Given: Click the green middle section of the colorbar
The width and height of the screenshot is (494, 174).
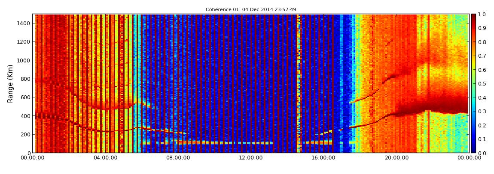Looking at the screenshot, I should (474, 83).
